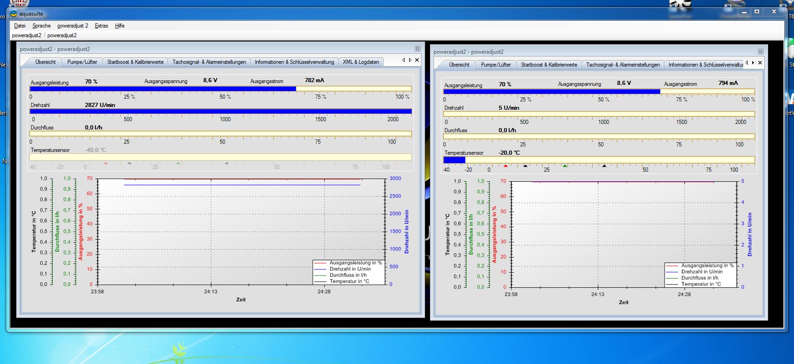
Task: Open the Sprache menu
Action: coord(41,26)
